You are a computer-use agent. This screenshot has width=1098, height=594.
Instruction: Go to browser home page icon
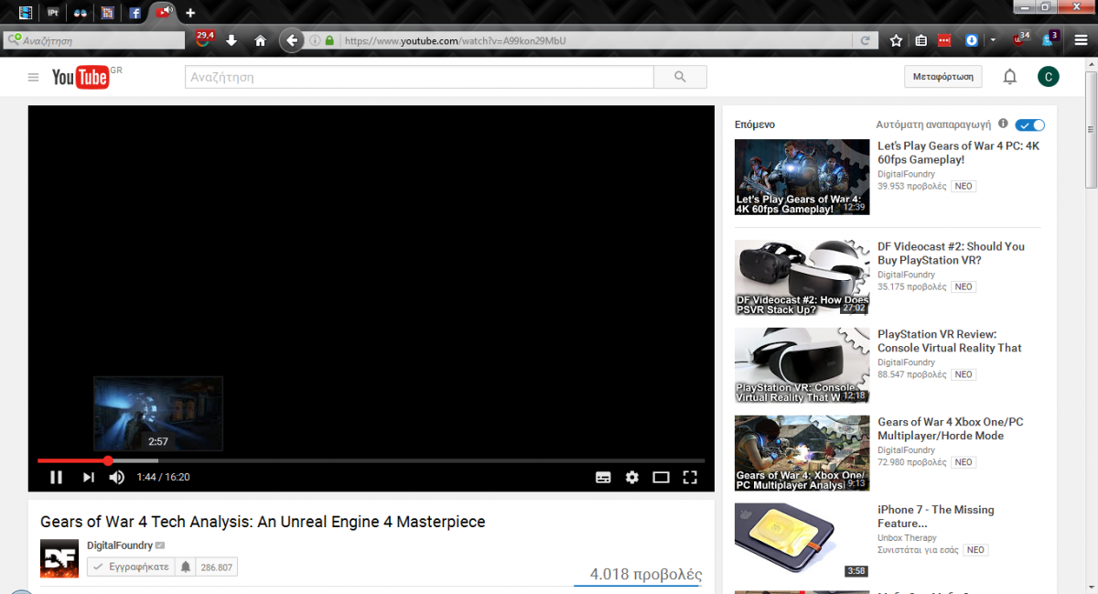(x=260, y=40)
